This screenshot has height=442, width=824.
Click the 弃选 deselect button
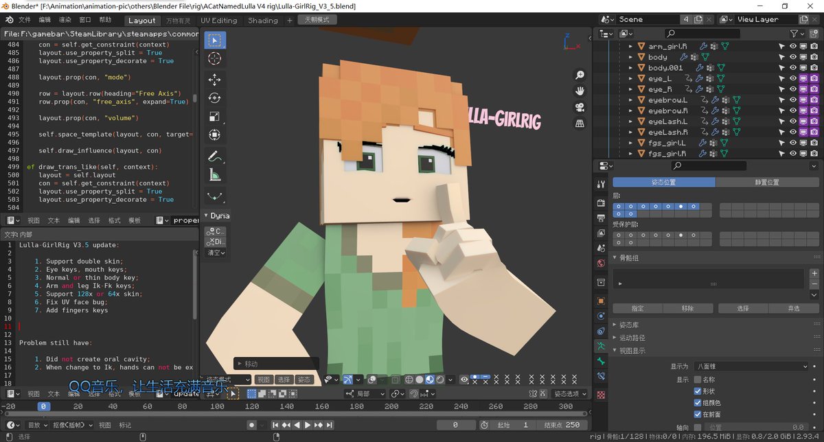click(x=794, y=308)
